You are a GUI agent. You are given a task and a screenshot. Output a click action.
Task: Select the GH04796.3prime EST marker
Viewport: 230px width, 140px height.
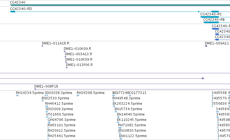[x=49, y=122]
